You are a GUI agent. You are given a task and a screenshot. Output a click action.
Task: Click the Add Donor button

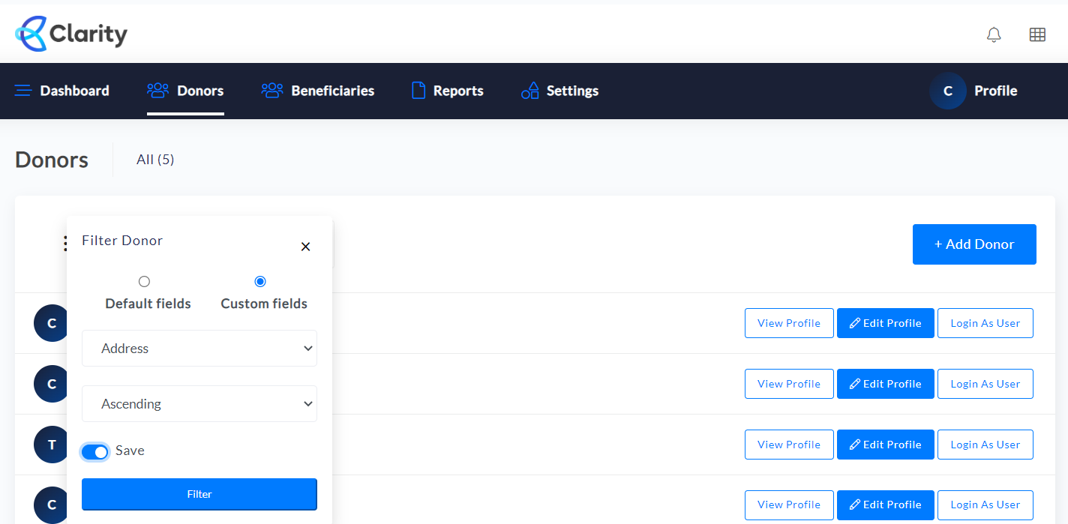click(973, 244)
